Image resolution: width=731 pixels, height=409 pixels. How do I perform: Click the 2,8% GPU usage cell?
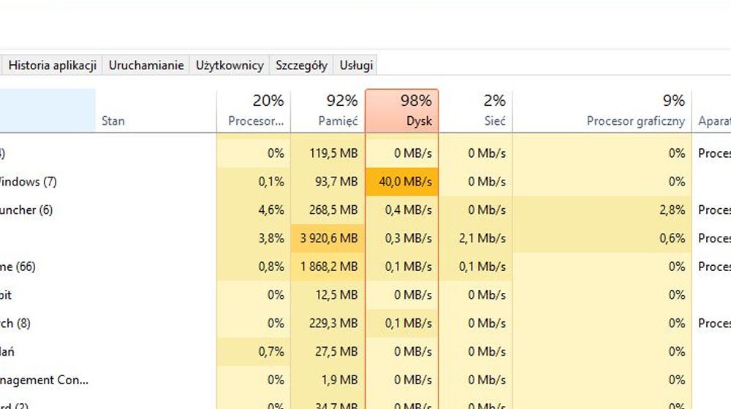click(602, 210)
